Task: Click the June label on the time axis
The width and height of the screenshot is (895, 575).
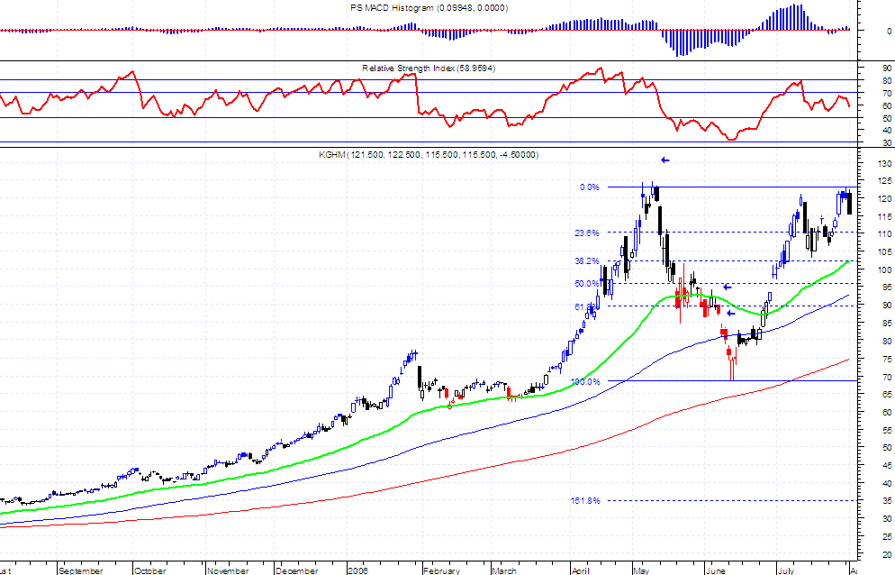Action: (x=715, y=570)
